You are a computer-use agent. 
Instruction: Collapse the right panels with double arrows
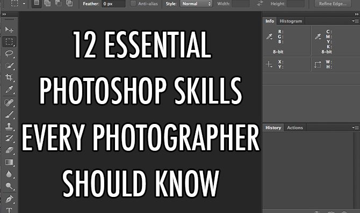(x=357, y=14)
